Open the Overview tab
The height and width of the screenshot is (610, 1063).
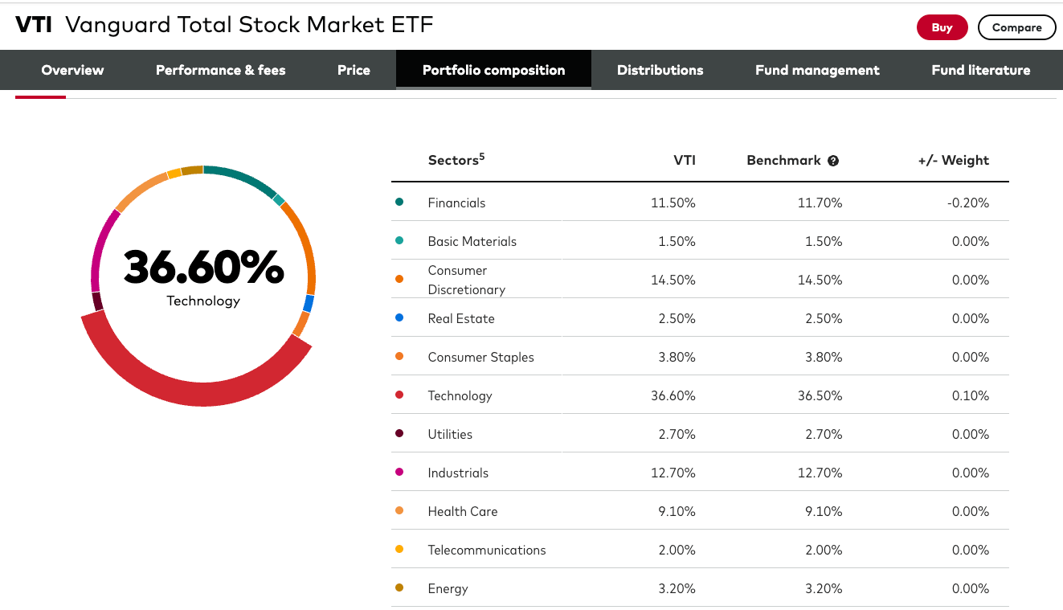tap(72, 70)
